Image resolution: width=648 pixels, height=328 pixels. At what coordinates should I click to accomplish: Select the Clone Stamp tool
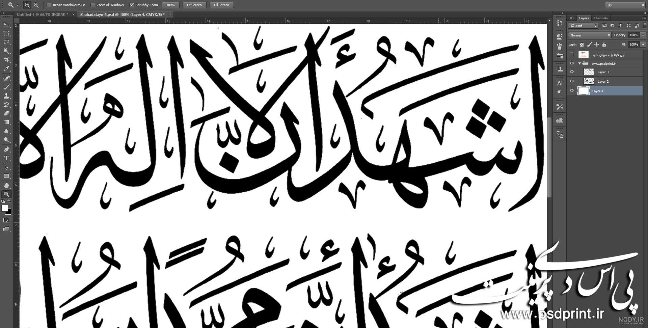(6, 96)
